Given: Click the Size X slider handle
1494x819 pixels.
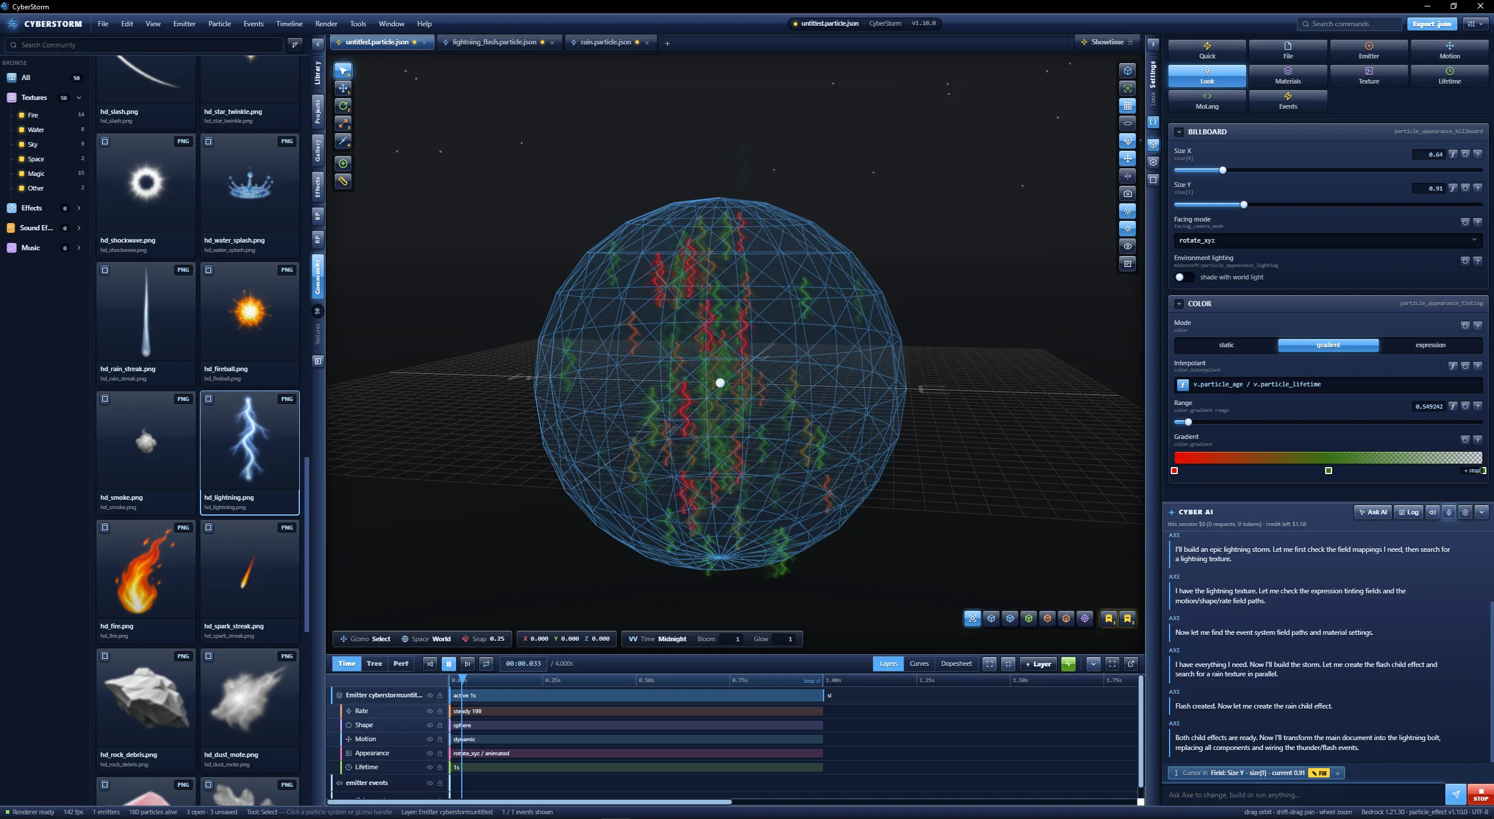Looking at the screenshot, I should (1222, 170).
